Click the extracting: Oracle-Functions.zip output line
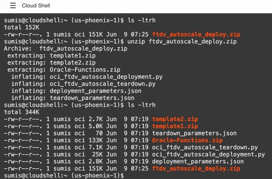272x179 pixels. click(64, 70)
